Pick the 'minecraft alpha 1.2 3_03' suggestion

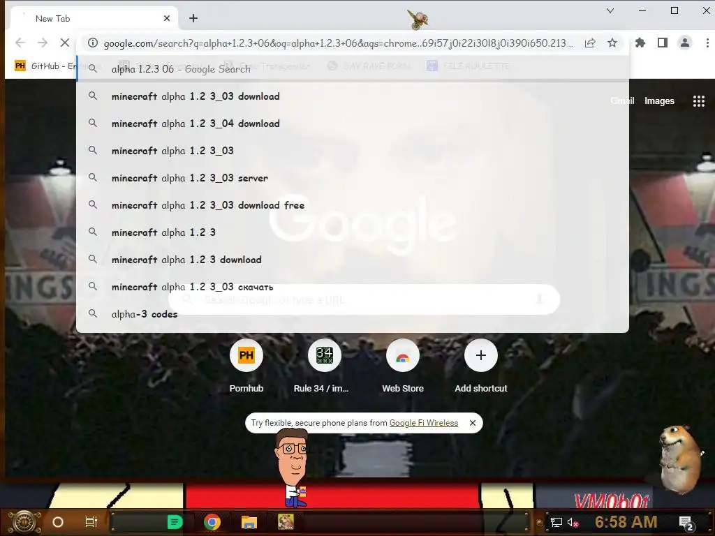point(353,151)
